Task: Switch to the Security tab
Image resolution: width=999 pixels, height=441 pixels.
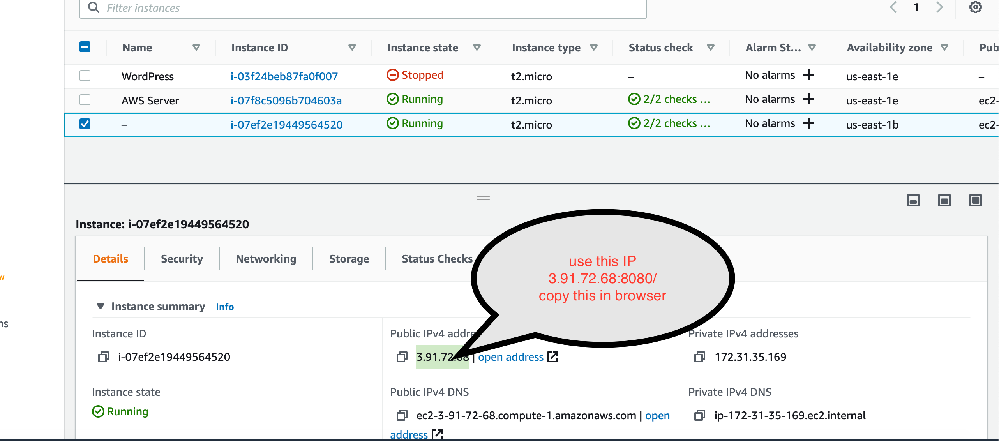Action: [x=182, y=259]
